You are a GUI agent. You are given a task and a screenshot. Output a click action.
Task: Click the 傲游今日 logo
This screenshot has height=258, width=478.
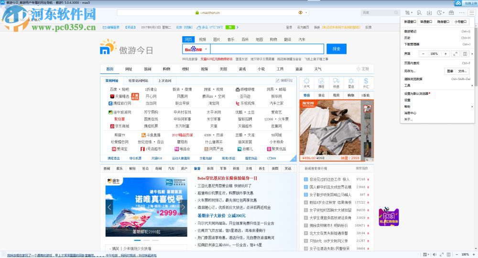click(127, 47)
